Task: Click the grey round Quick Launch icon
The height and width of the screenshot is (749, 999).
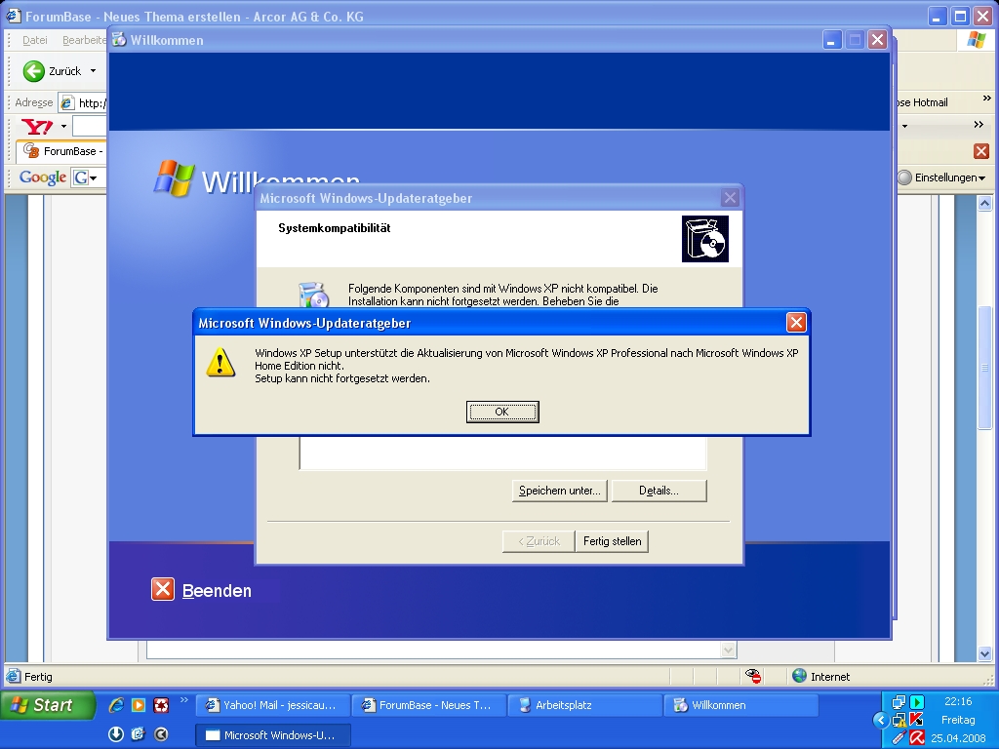Action: click(161, 734)
